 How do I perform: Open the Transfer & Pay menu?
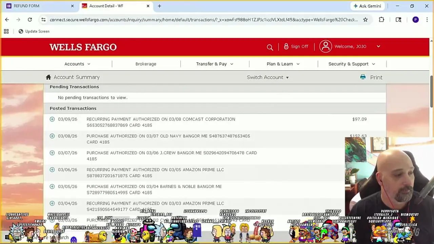click(x=215, y=64)
